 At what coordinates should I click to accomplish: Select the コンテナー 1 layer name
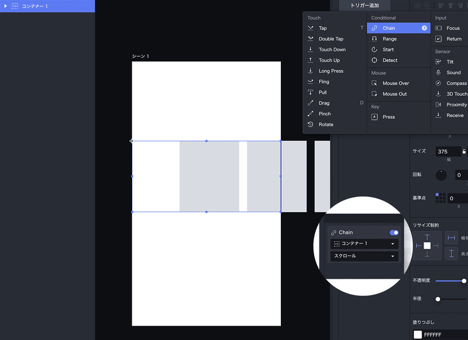[x=35, y=6]
